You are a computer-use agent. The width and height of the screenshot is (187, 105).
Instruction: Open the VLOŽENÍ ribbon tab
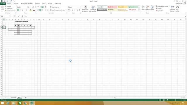(16, 4)
